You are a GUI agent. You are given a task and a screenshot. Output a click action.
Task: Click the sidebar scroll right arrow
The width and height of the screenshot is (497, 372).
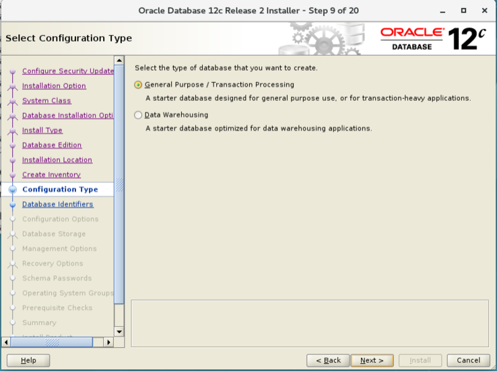tap(108, 342)
